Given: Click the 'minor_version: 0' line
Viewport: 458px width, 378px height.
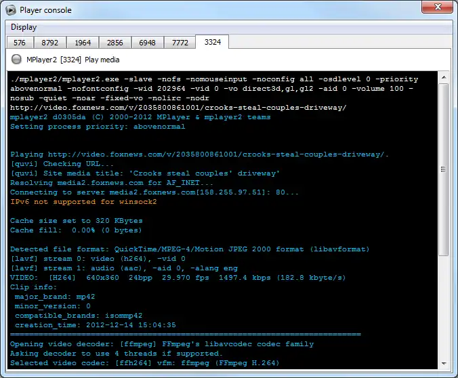Looking at the screenshot, I should [53, 306].
